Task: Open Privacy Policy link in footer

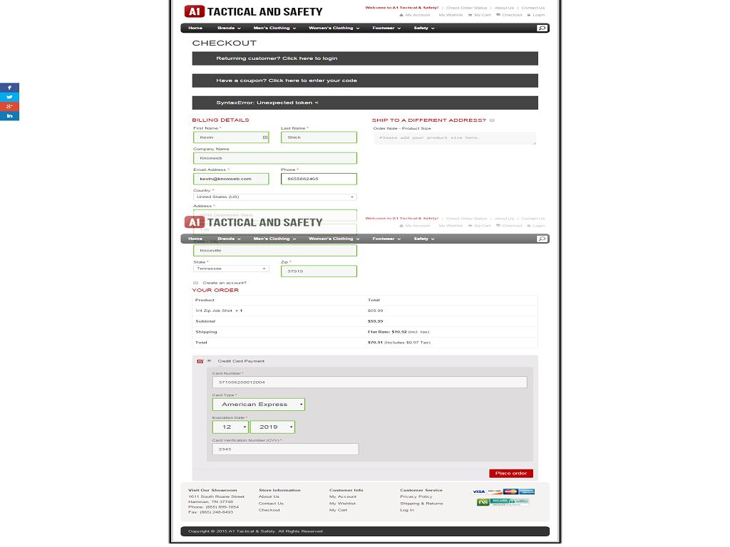Action: pos(416,496)
